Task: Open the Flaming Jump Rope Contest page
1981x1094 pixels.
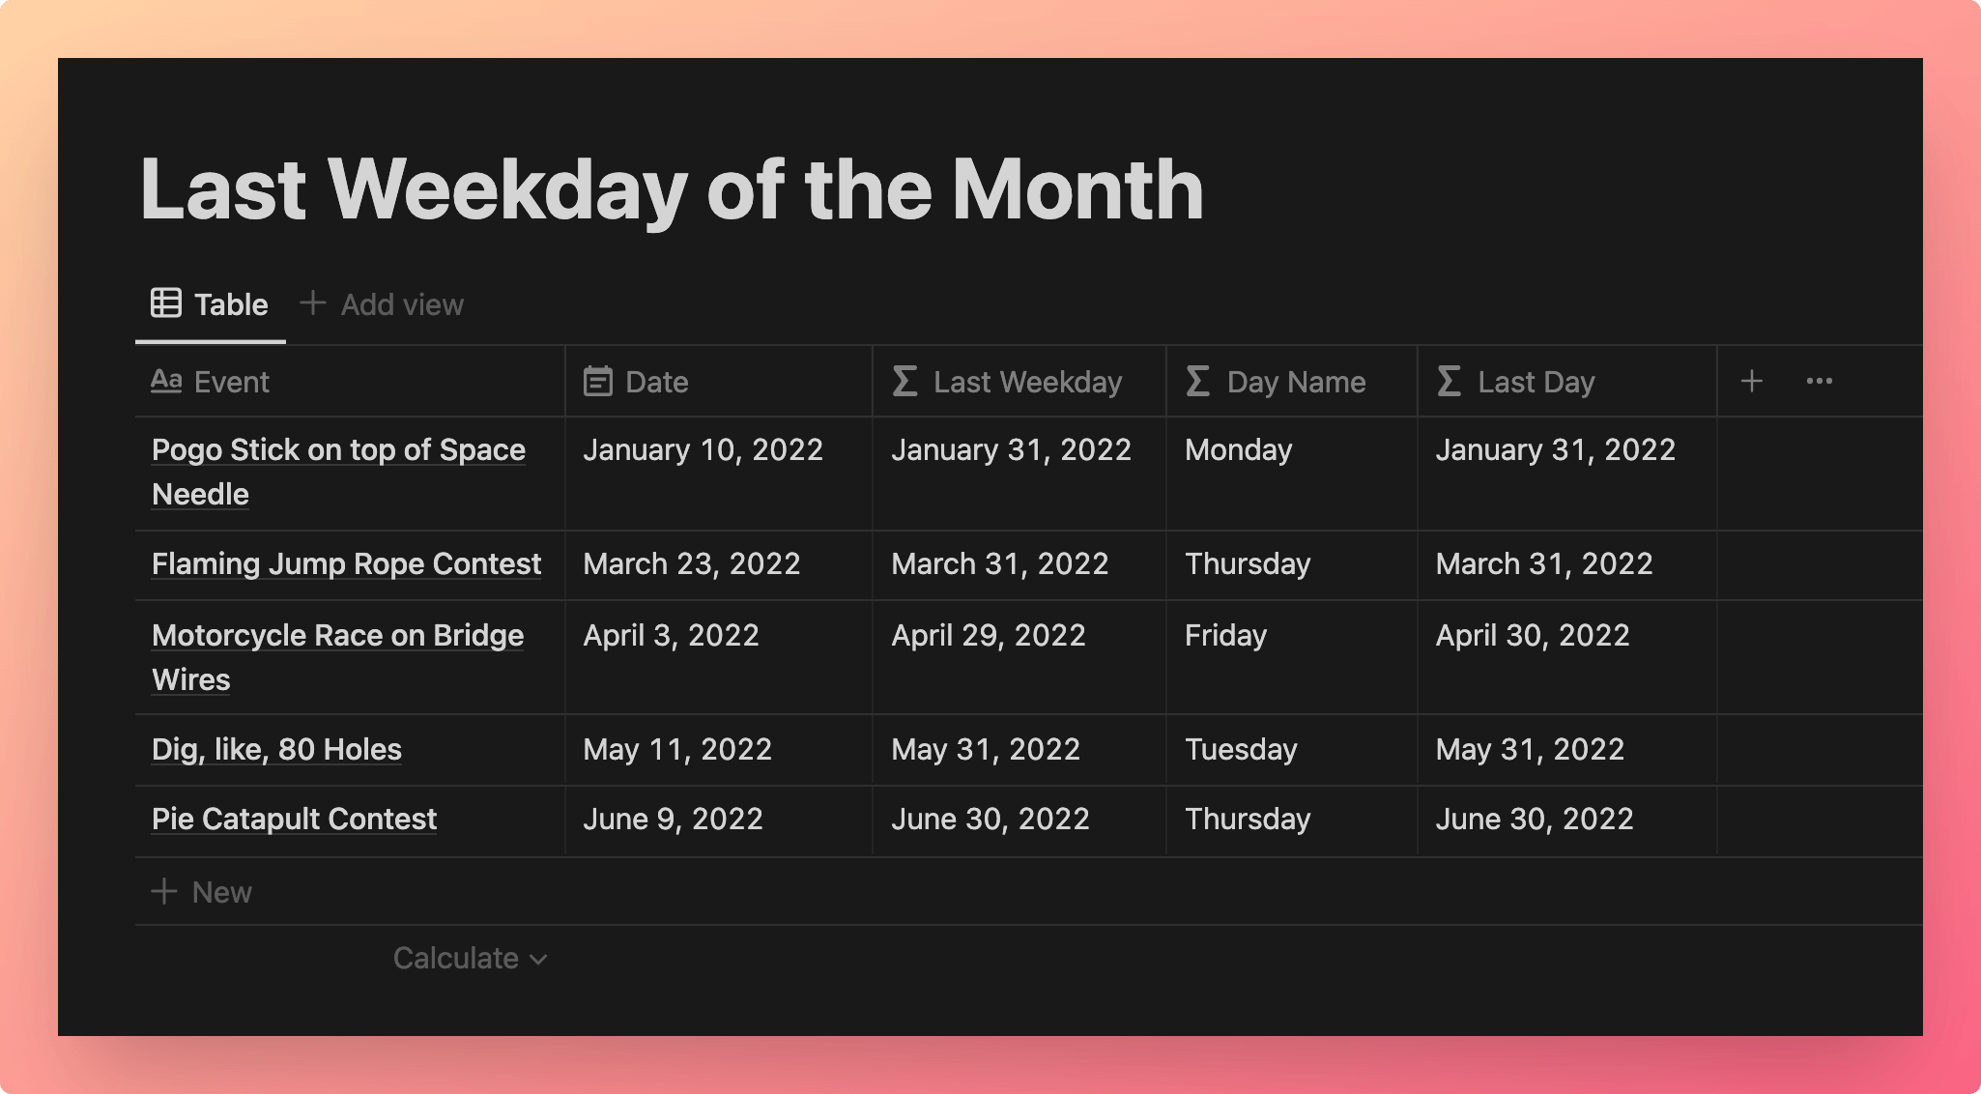Action: (x=346, y=563)
